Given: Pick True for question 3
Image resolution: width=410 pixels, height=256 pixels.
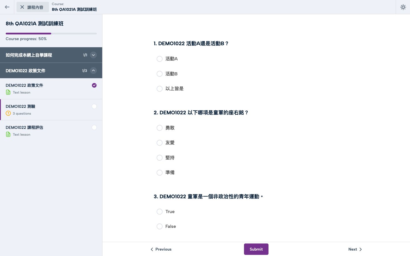Looking at the screenshot, I should pyautogui.click(x=159, y=212).
